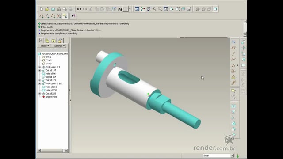Switch to shaded display mode

point(215,9)
